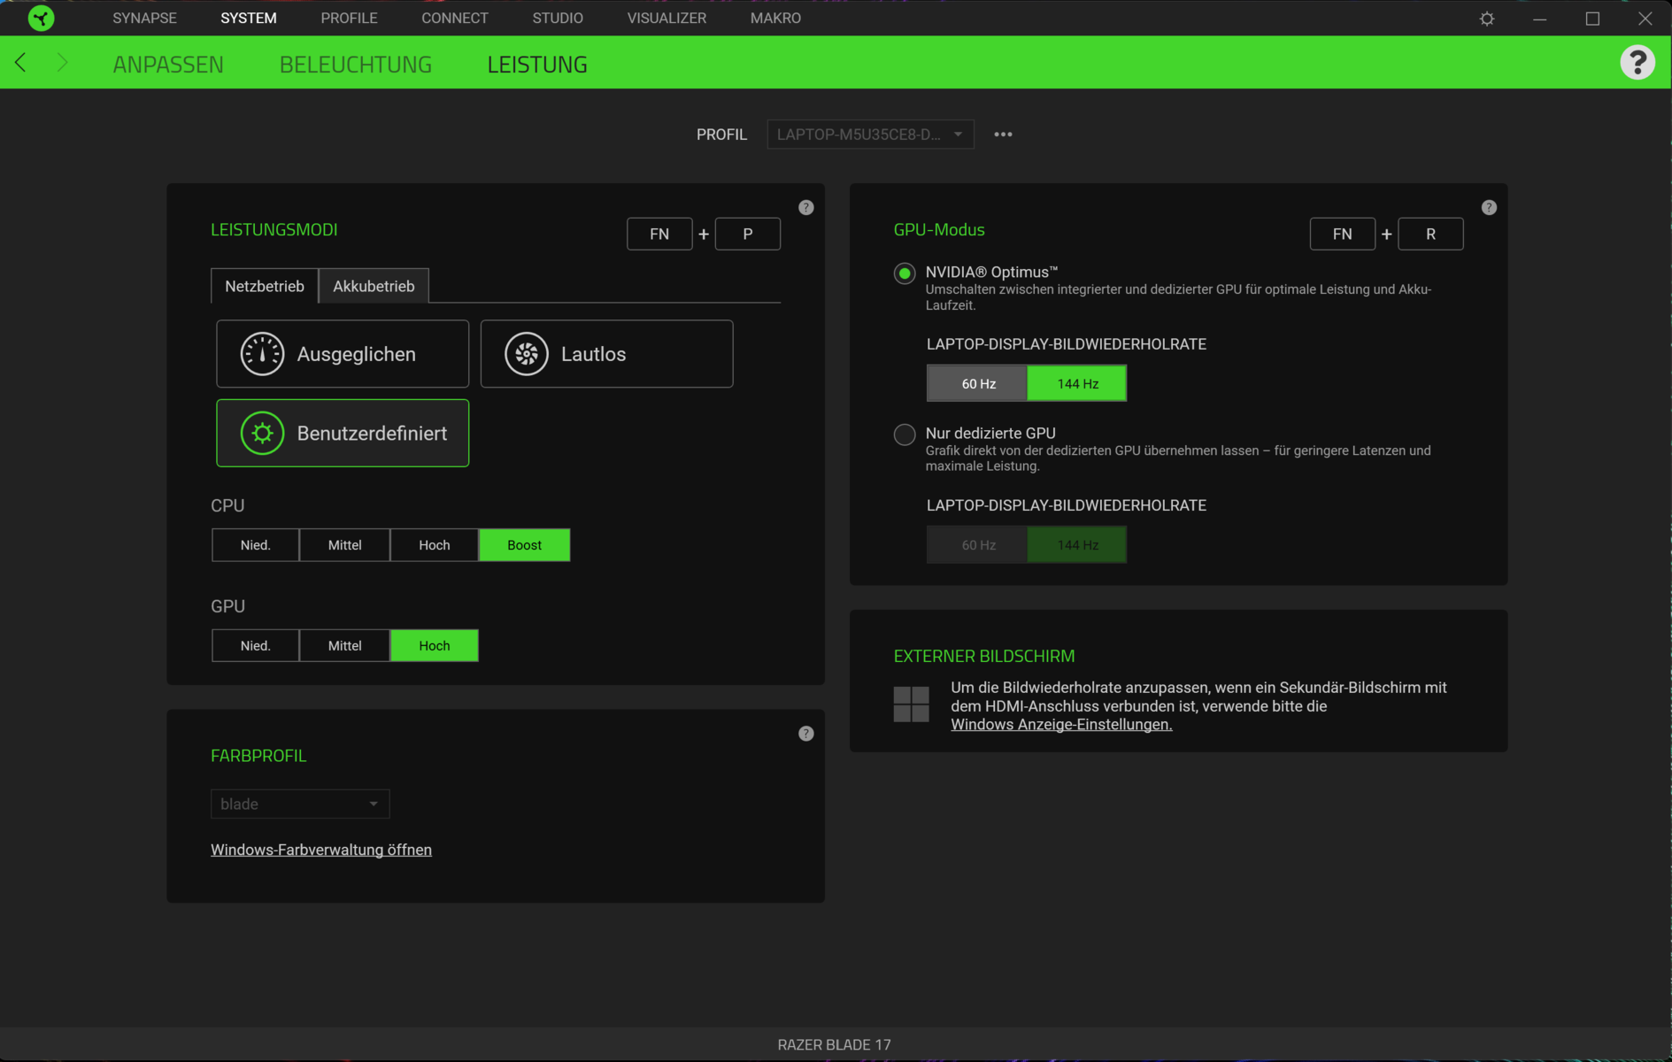Set GPU to Nied.
Viewport: 1672px width, 1062px height.
click(x=255, y=646)
